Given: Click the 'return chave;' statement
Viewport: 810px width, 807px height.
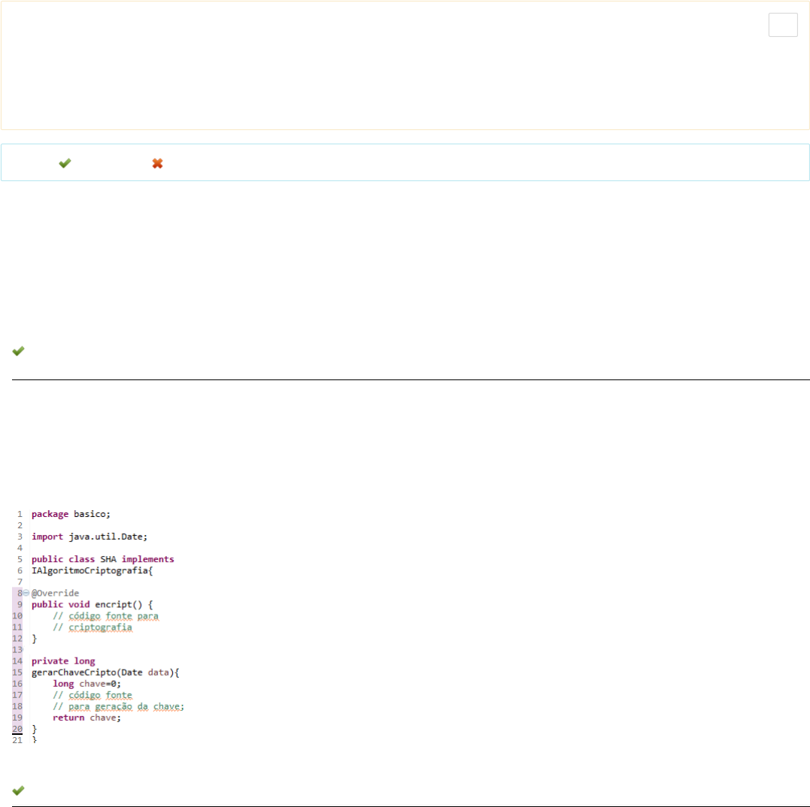Looking at the screenshot, I should click(x=86, y=718).
